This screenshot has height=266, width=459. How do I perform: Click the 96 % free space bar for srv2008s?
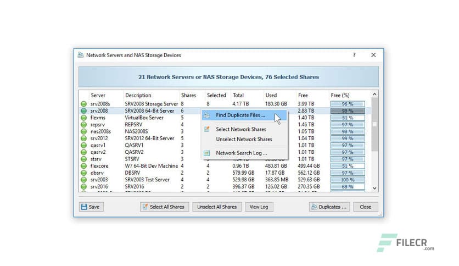348,103
